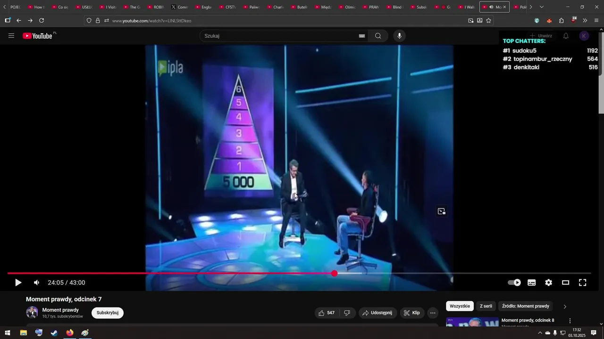604x339 pixels.
Task: Switch to the Blind tab
Action: 394,7
